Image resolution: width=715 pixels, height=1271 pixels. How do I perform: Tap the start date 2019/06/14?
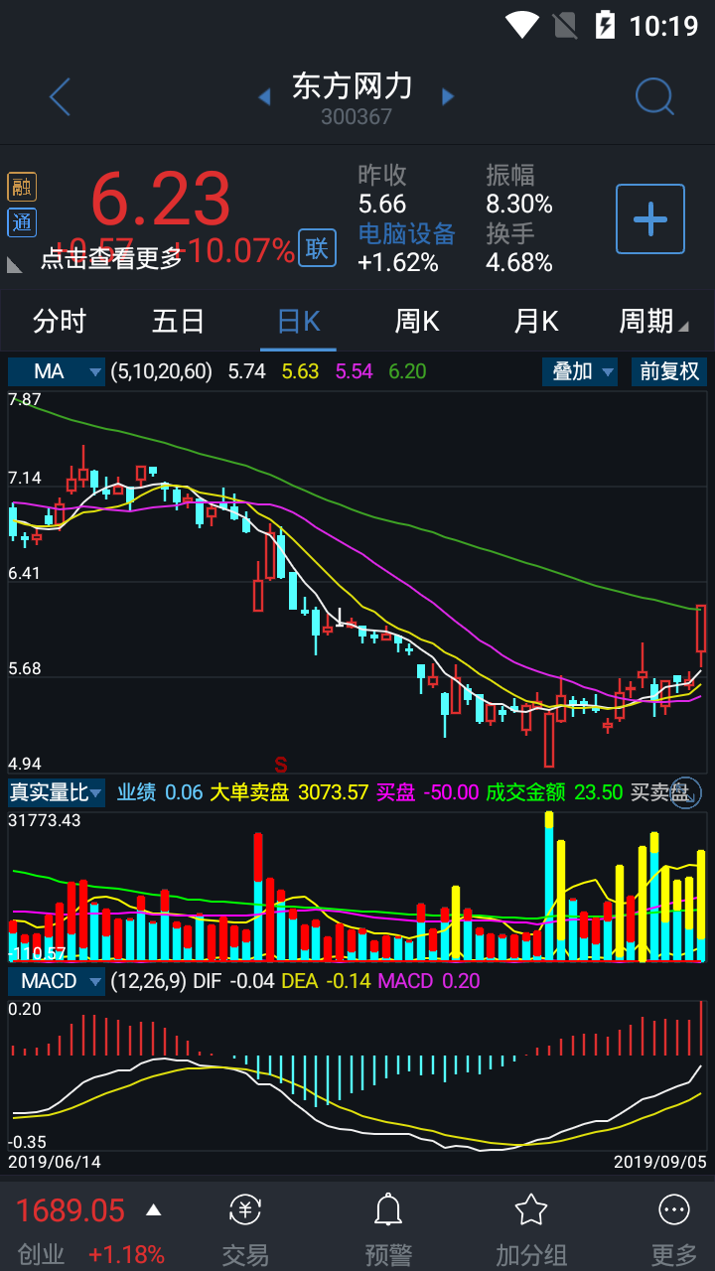point(55,1161)
